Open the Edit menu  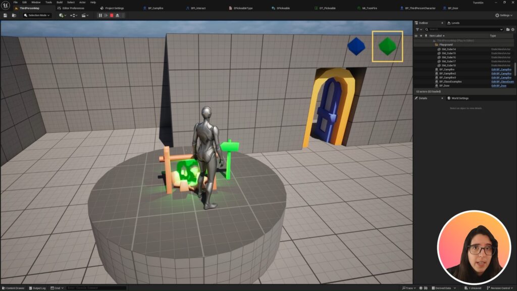(24, 3)
